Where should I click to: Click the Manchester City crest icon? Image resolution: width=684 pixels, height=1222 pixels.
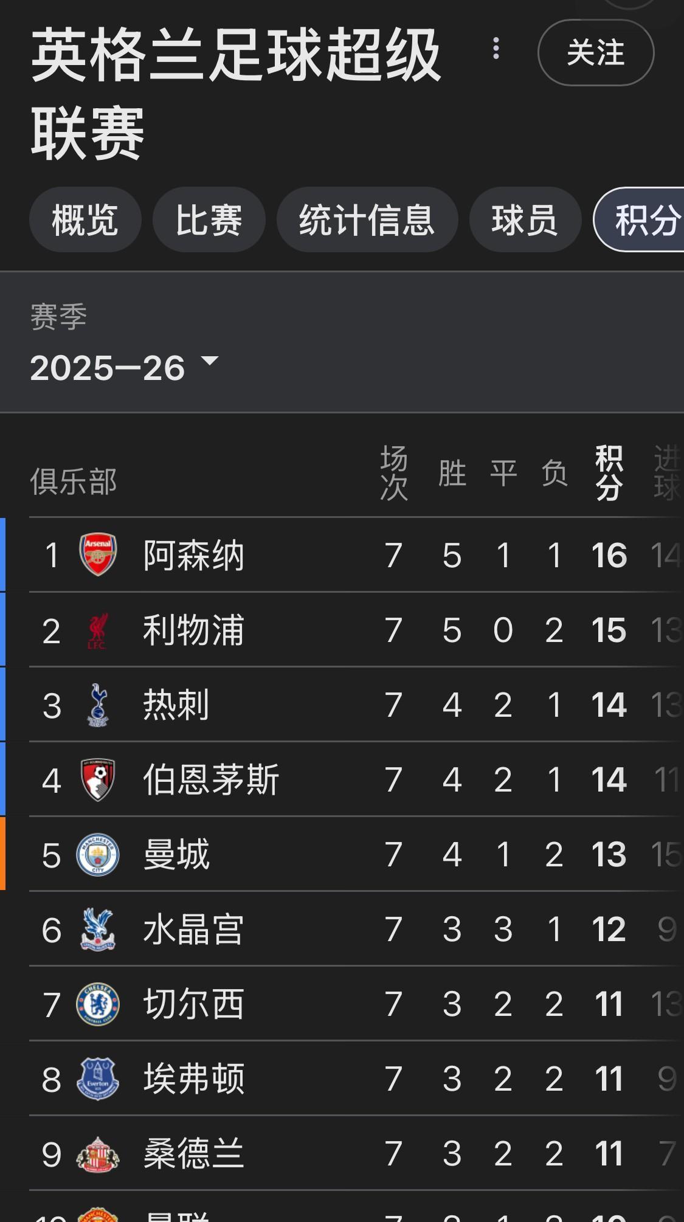tap(98, 855)
